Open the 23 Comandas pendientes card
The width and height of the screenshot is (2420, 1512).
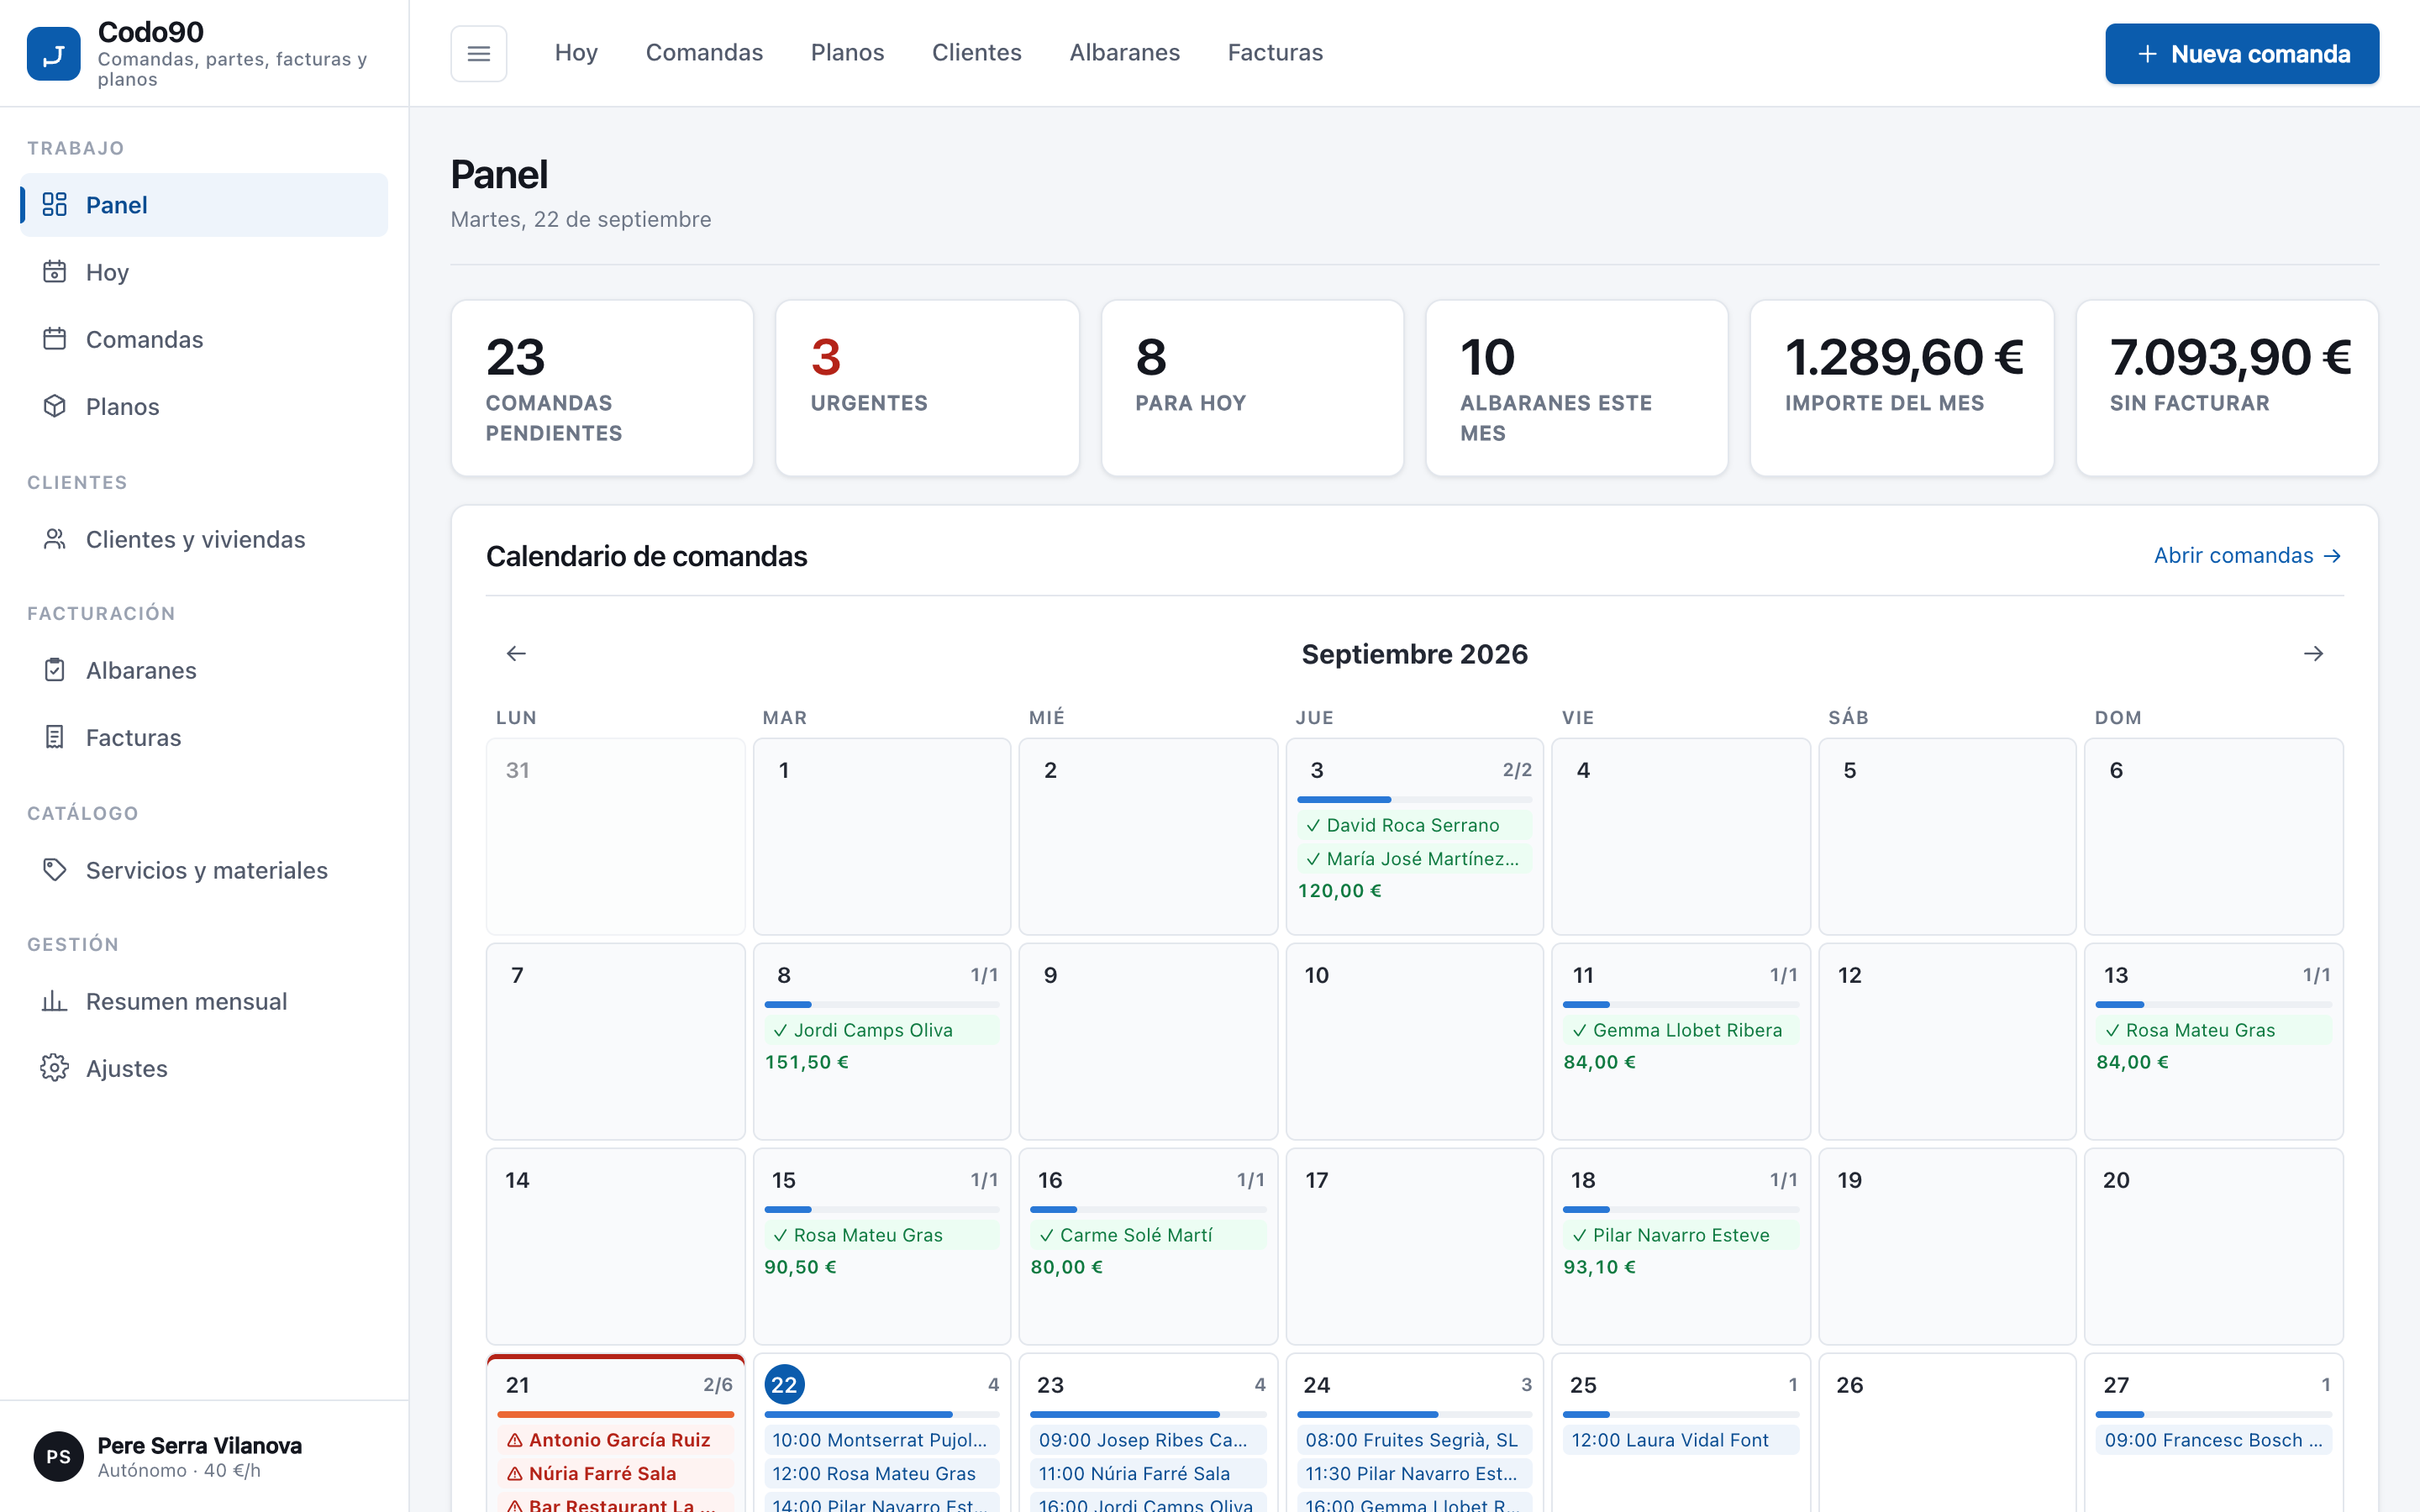tap(602, 388)
